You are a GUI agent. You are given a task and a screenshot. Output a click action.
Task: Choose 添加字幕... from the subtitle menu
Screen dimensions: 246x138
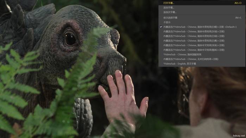coord(202,7)
